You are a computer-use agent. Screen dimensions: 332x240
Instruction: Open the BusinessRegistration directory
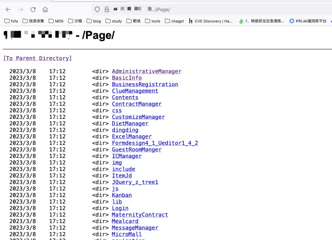[145, 84]
